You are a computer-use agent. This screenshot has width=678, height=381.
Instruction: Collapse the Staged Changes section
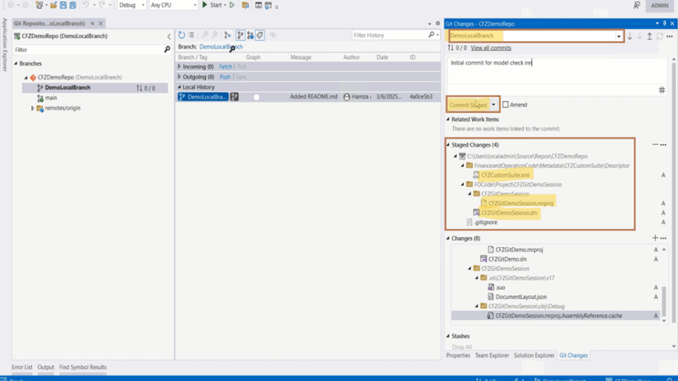click(448, 145)
